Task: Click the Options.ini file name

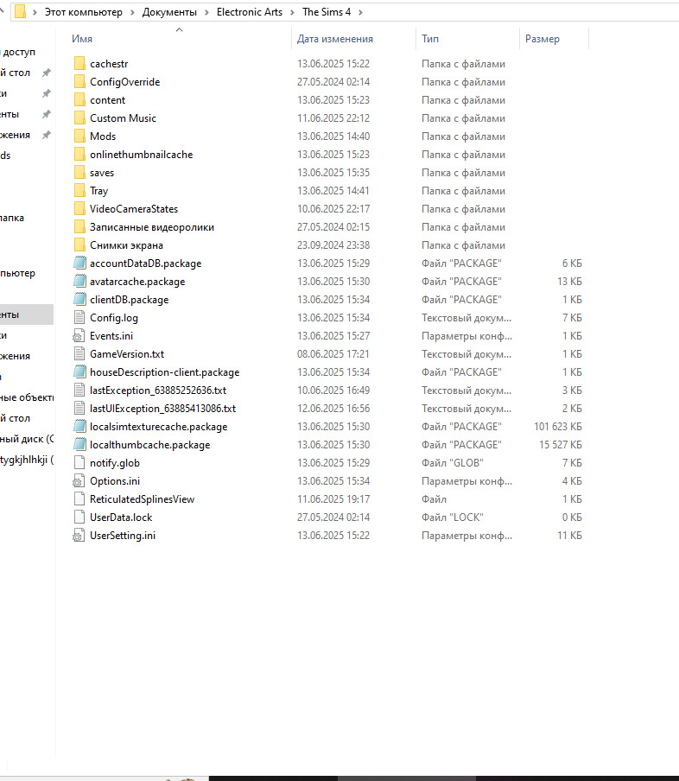Action: (x=115, y=481)
